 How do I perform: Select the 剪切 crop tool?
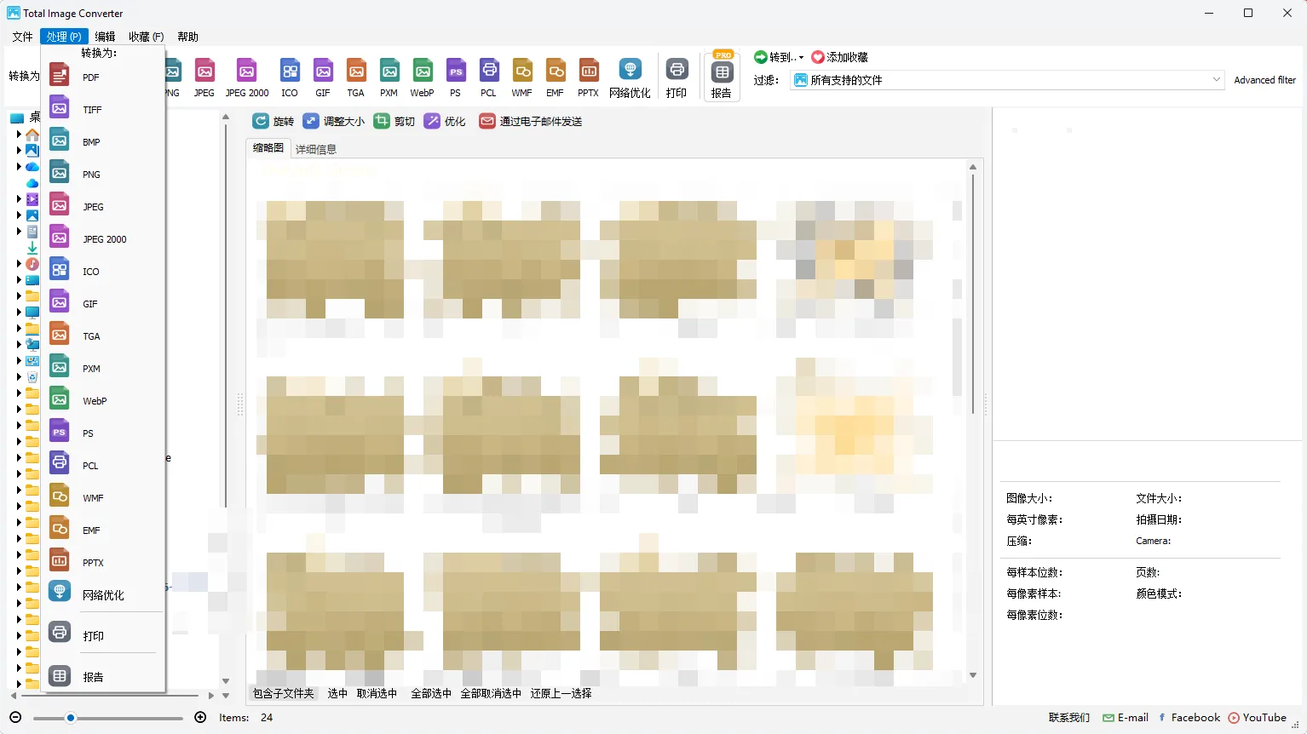click(394, 122)
